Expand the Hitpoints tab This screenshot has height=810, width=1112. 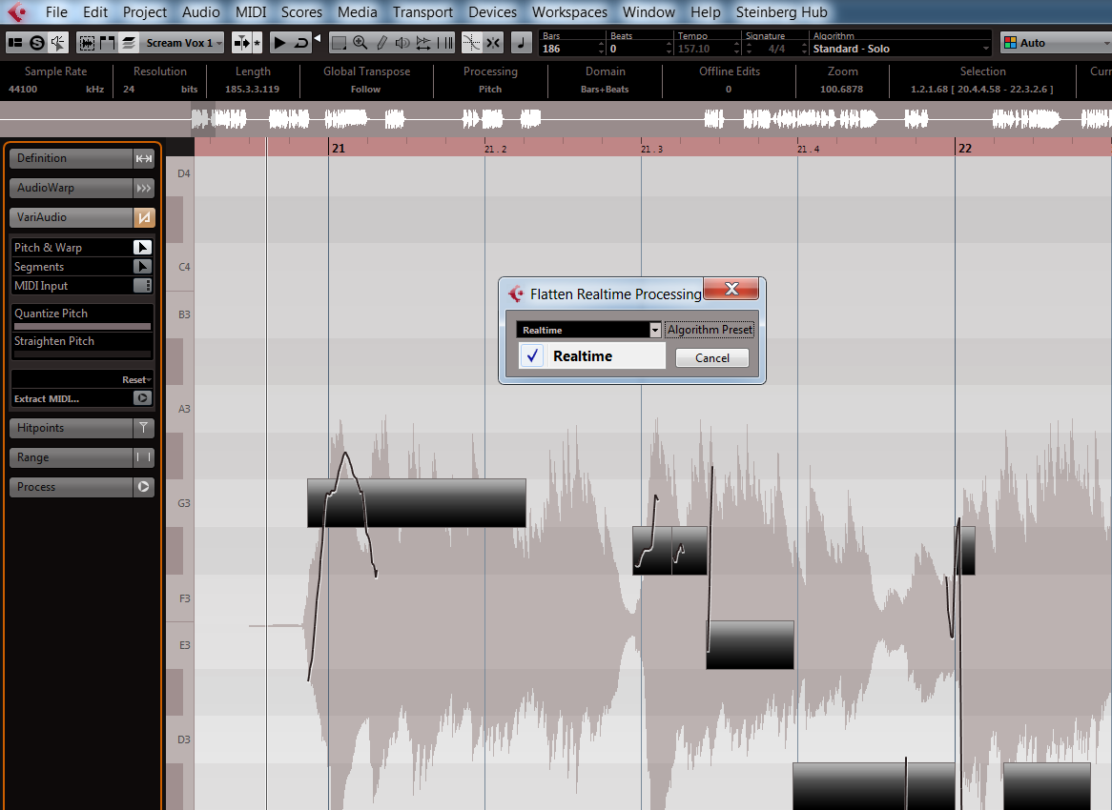point(71,428)
